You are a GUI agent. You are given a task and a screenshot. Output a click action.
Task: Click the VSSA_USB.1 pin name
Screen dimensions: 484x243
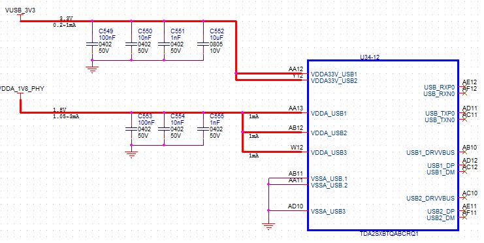(329, 178)
